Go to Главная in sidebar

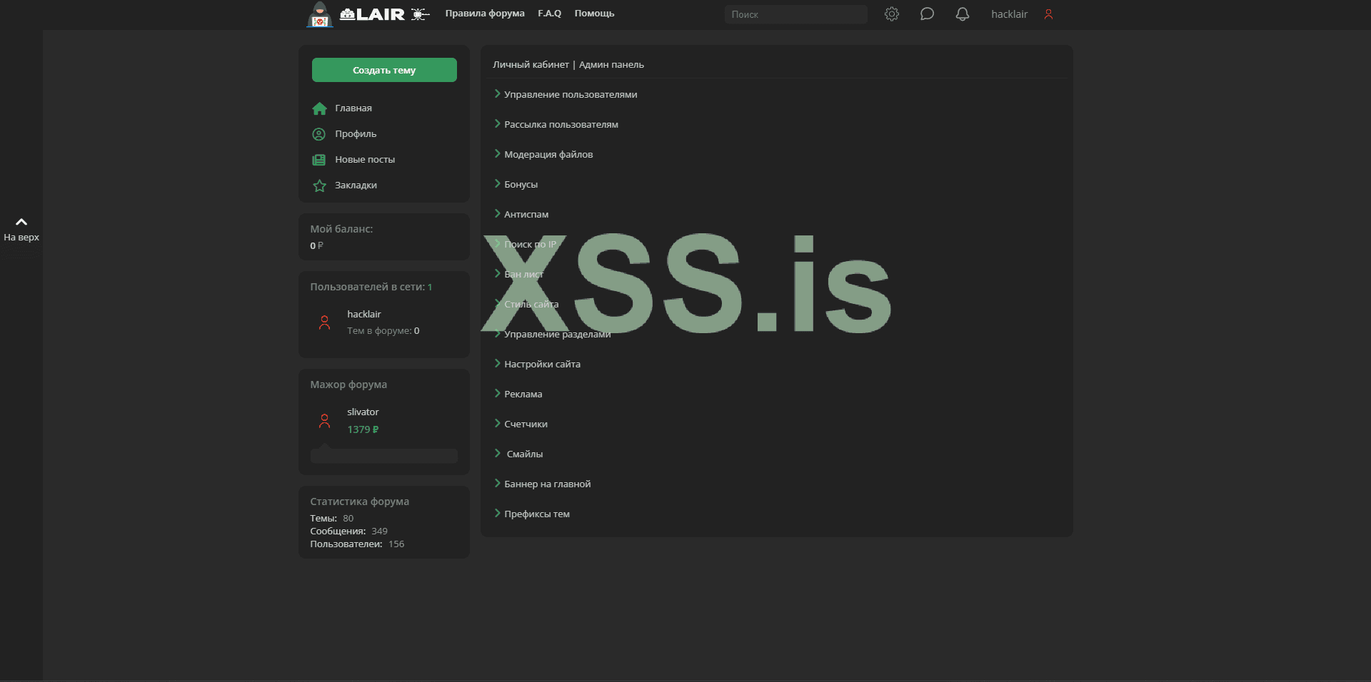353,108
